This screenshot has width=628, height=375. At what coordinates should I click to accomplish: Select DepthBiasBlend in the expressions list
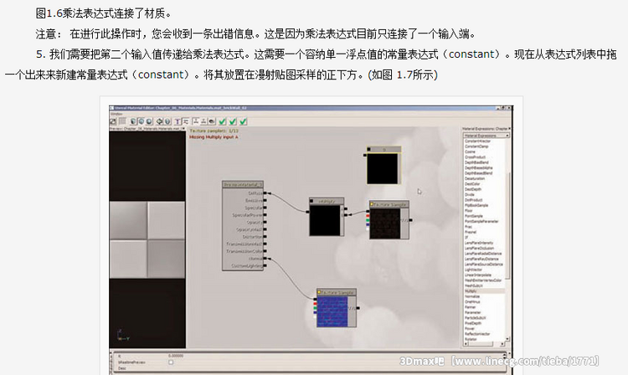476,162
